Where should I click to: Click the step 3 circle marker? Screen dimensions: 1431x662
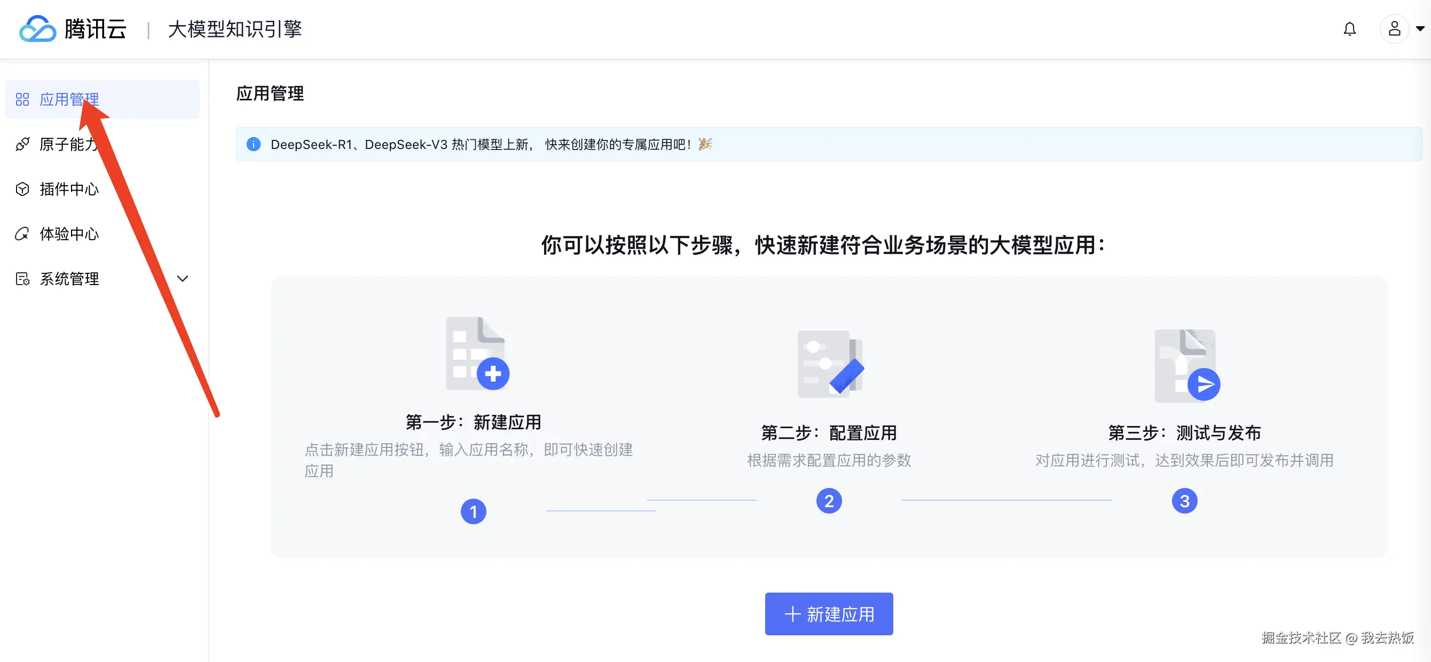coord(1184,501)
